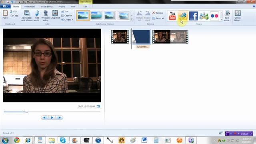256x144 pixels.
Task: Switch to the Home tab
Action: click(16, 6)
